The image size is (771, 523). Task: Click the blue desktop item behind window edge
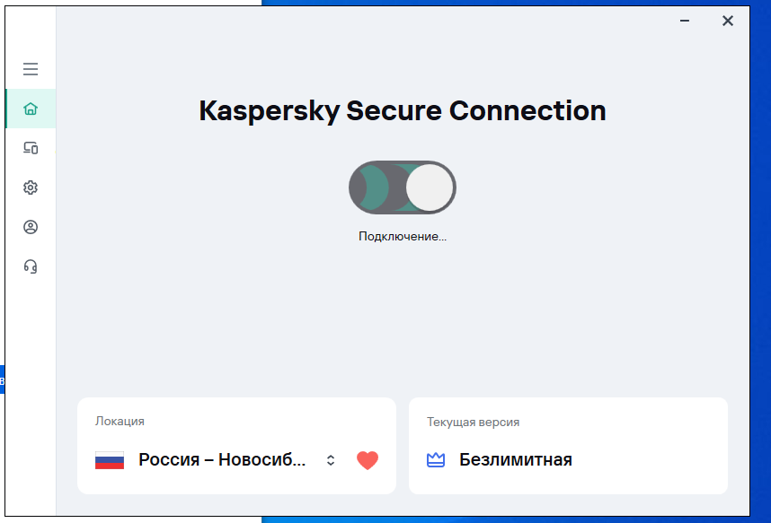(2, 379)
